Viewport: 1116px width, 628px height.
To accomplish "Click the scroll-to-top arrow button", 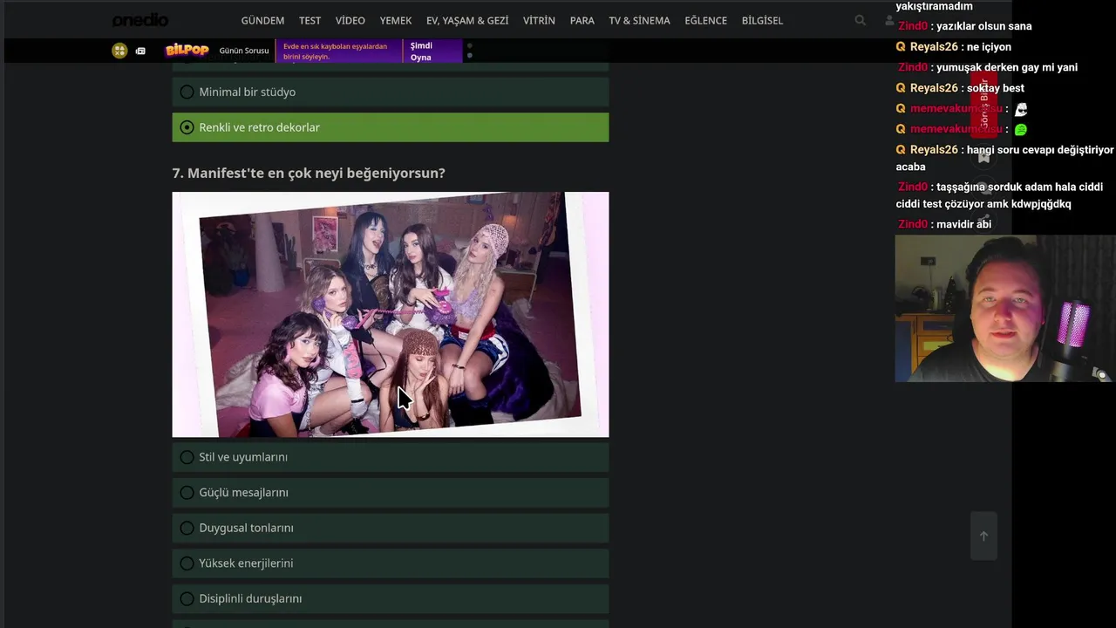I will (983, 536).
